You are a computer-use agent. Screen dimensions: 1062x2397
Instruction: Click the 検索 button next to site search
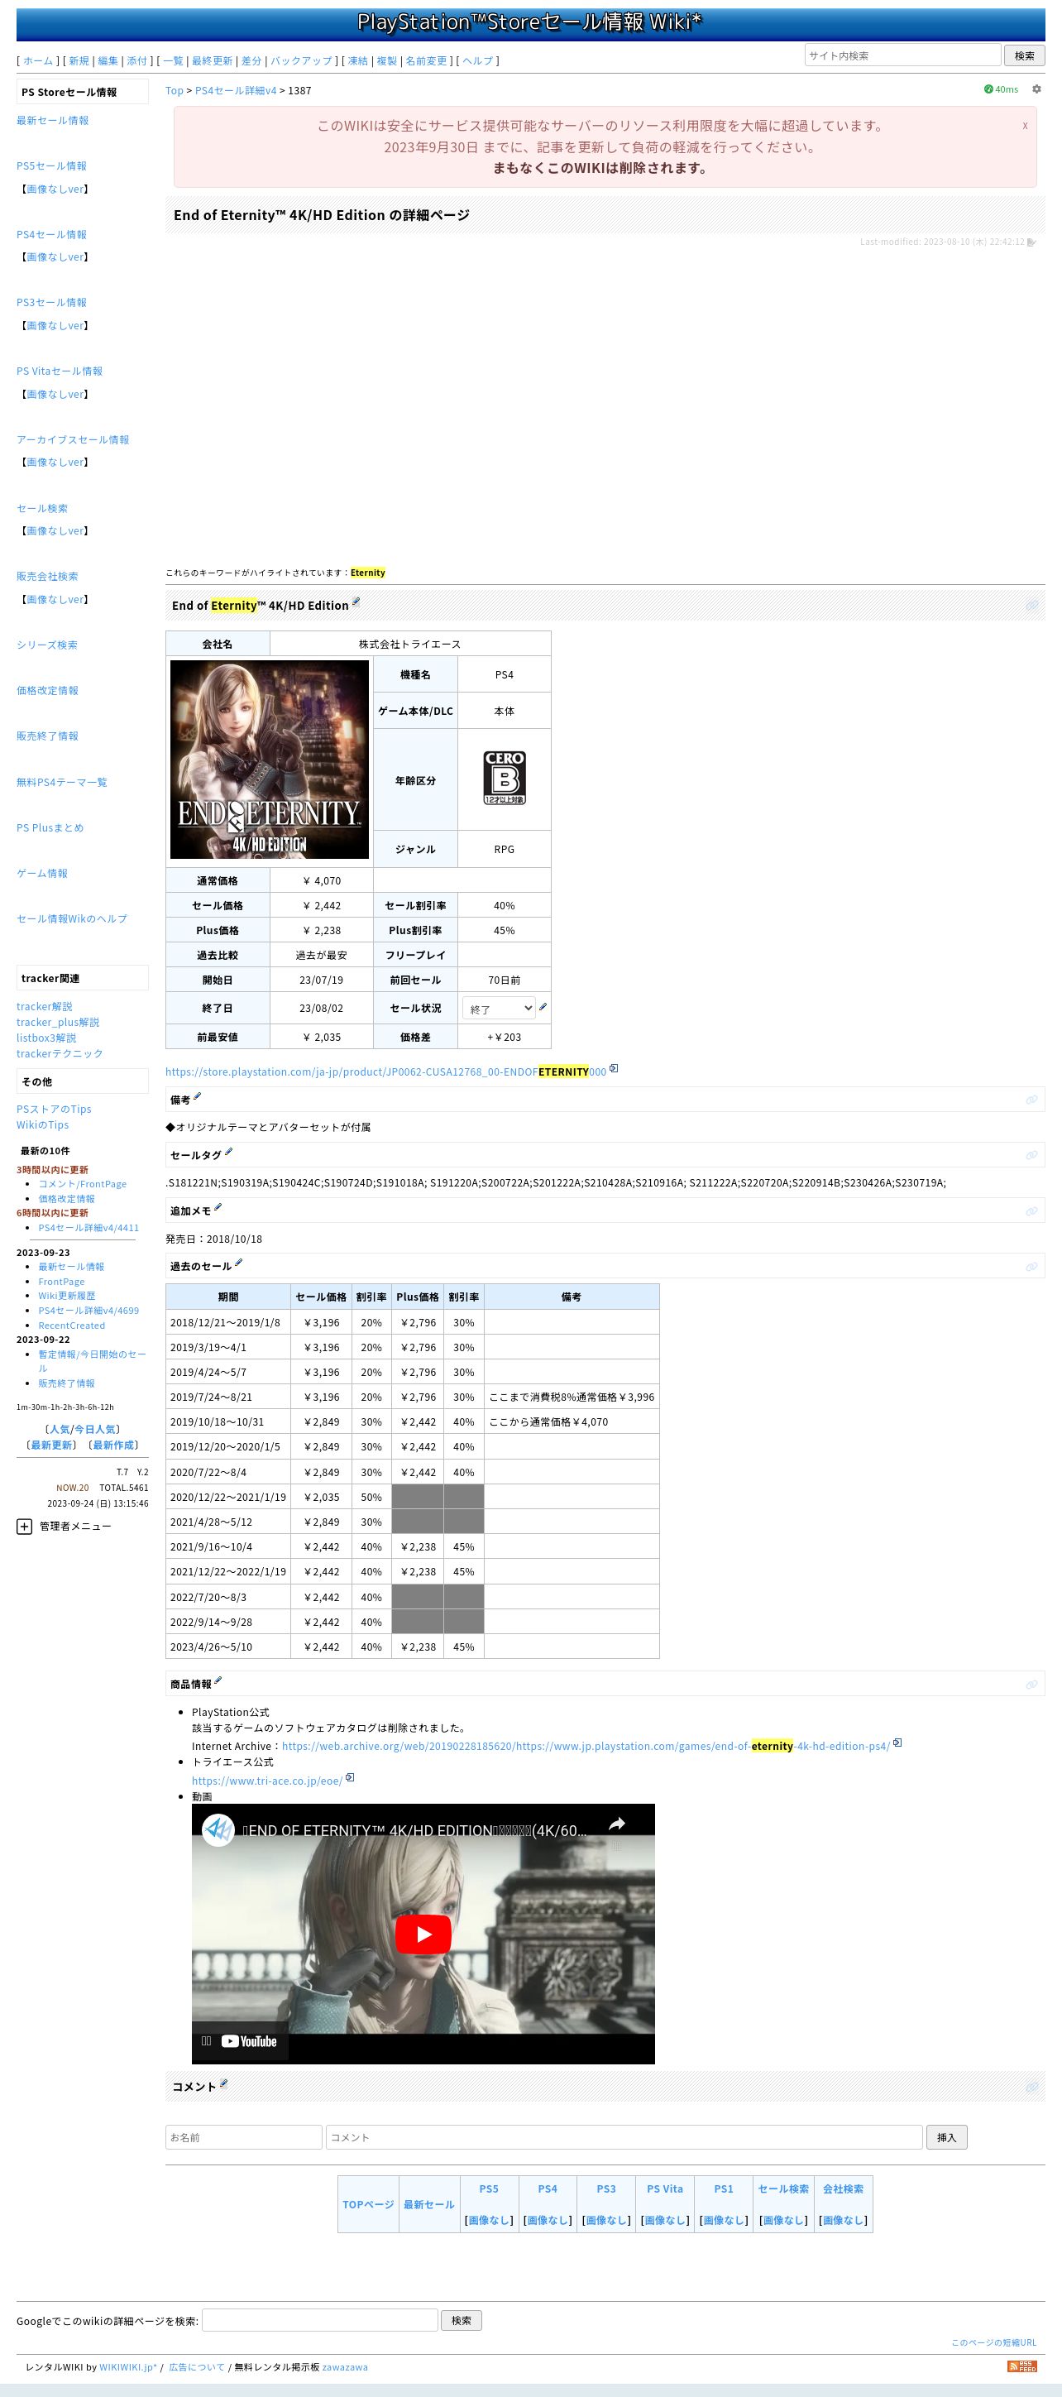point(1024,55)
